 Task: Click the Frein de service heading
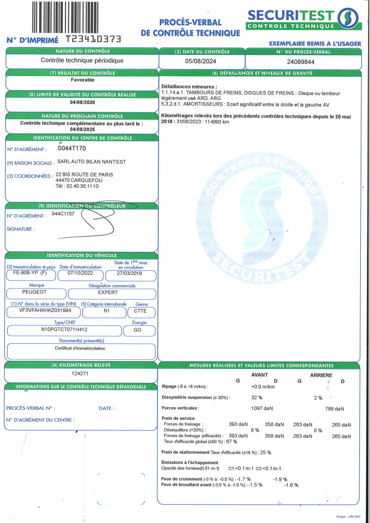178,418
